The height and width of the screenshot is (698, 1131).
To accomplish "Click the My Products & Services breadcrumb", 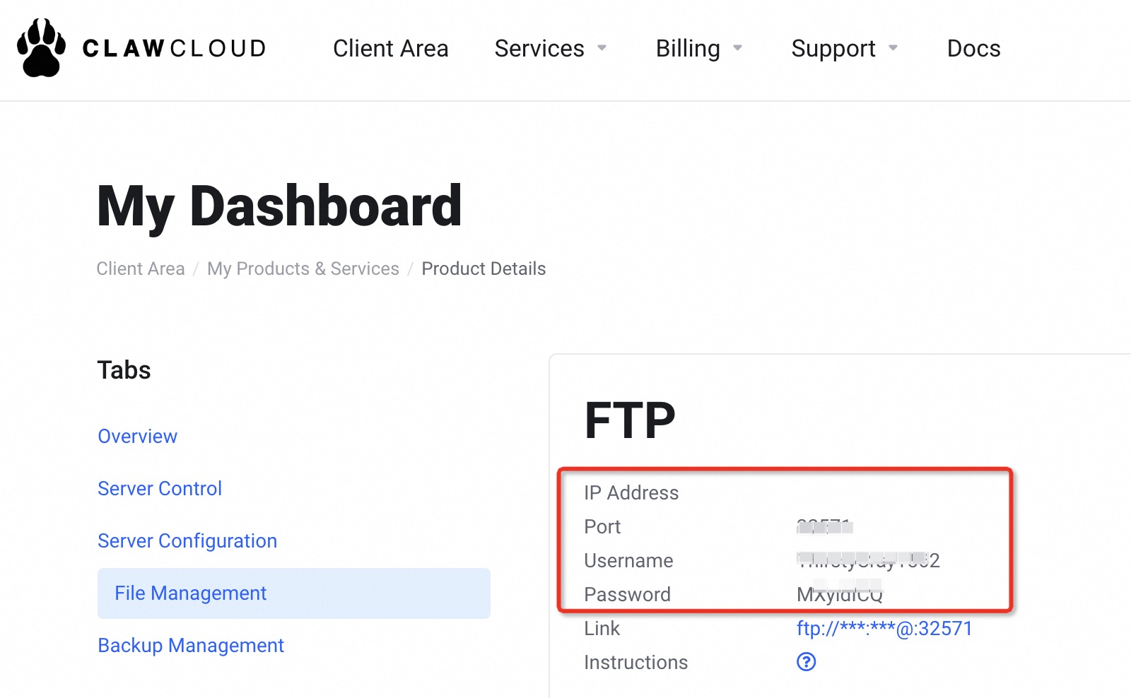I will coord(303,268).
